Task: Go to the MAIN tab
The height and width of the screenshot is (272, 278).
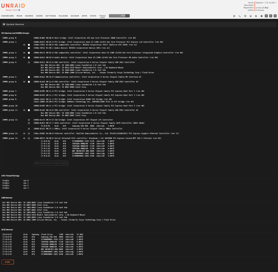Action: click(20, 16)
